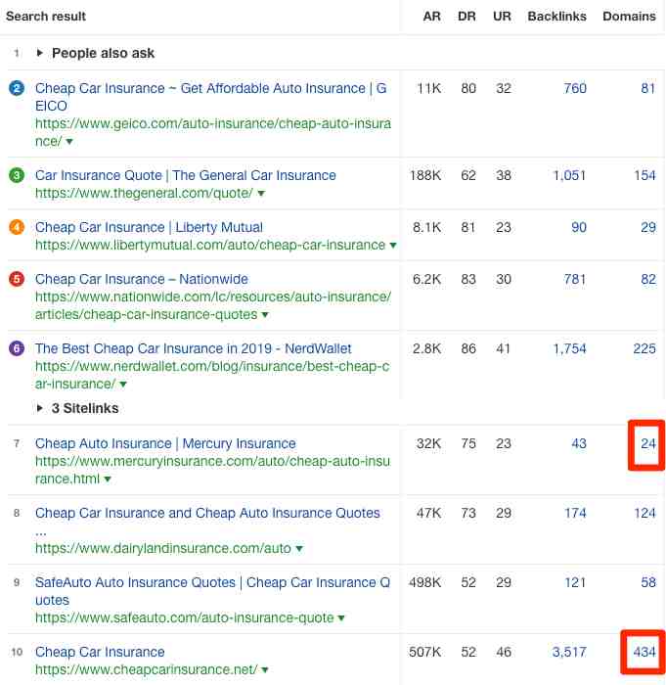Open Cheap Car Insurance Nationwide title link
Screen dimensions: 666x685
(142, 279)
